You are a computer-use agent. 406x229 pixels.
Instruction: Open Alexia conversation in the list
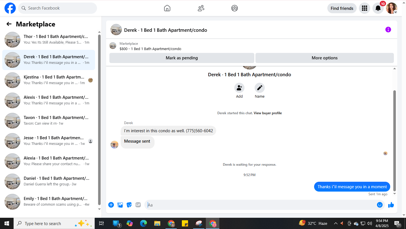[48, 161]
